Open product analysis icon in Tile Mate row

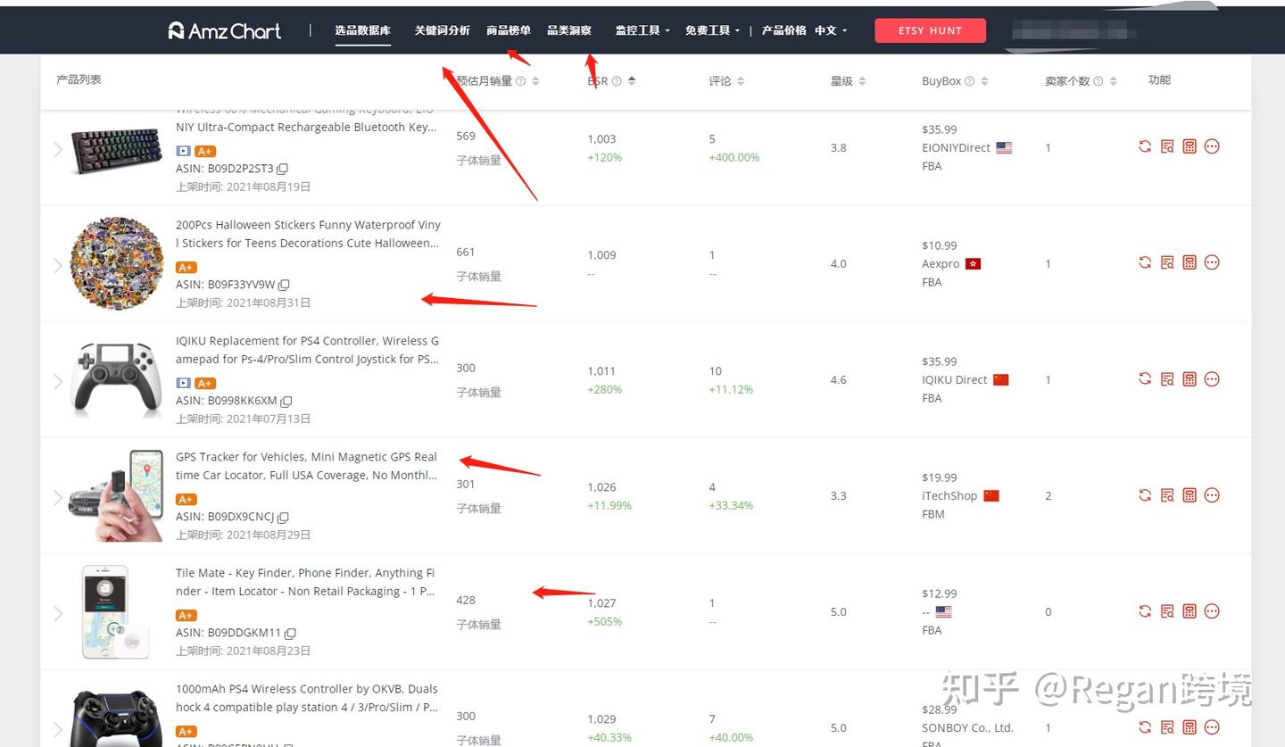coord(1167,611)
